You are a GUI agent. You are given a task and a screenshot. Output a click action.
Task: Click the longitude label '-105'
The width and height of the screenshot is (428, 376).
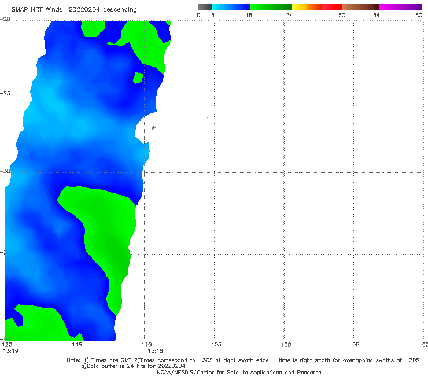pos(214,345)
